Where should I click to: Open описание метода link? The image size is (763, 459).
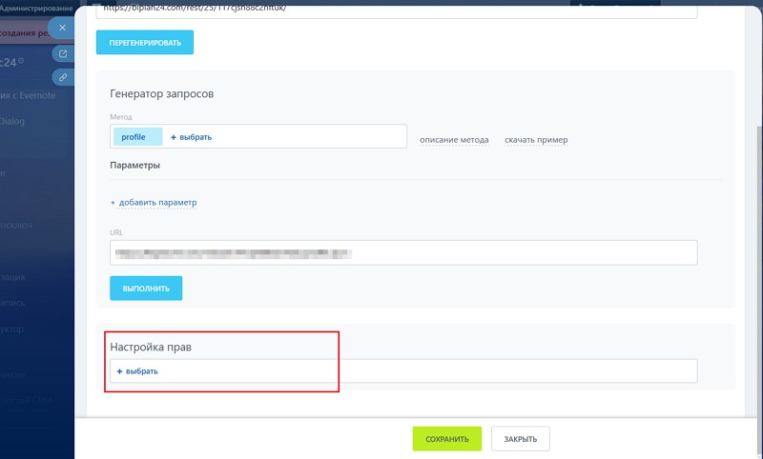click(454, 140)
